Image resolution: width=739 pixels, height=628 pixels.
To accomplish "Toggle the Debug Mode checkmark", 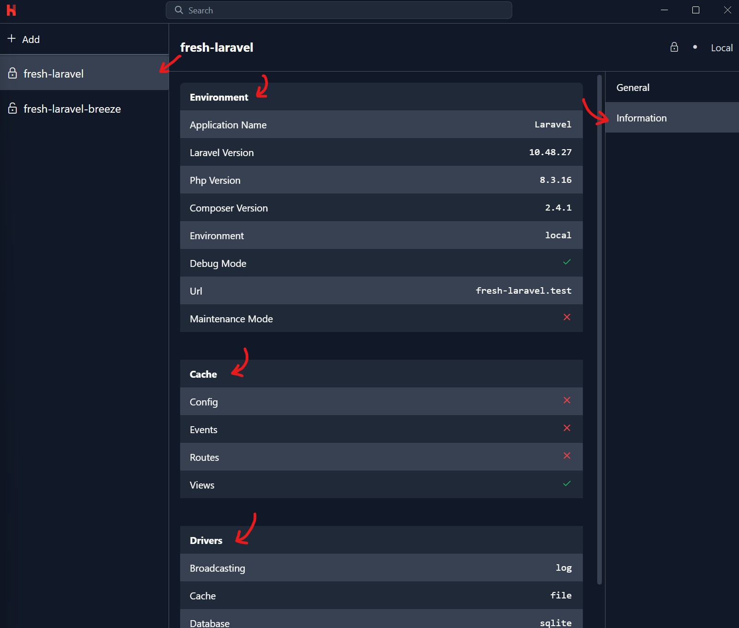I will (x=567, y=262).
